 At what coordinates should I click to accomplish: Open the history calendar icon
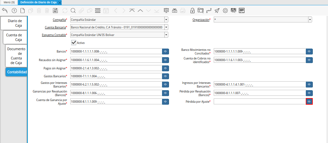tap(106, 11)
